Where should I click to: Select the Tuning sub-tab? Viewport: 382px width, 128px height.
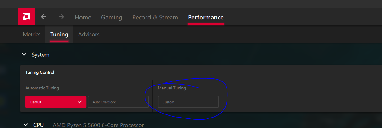(x=59, y=34)
